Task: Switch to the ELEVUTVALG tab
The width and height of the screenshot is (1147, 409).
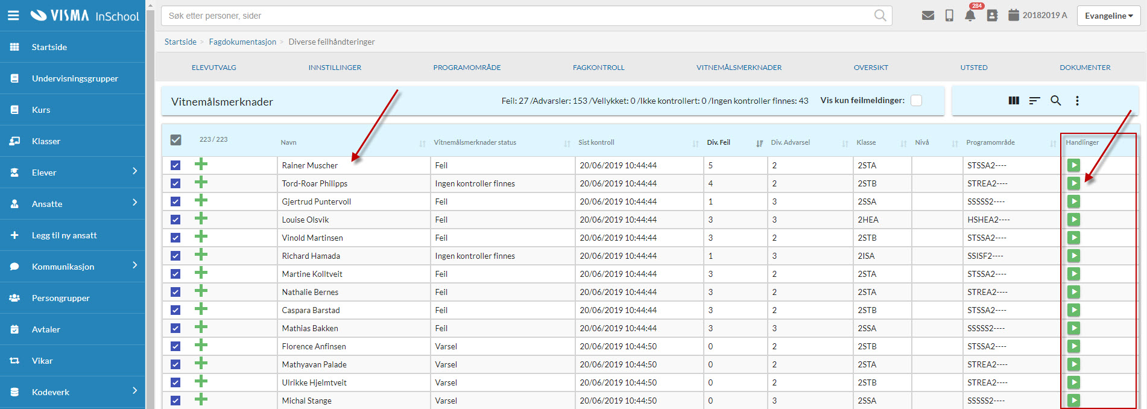Action: tap(214, 68)
